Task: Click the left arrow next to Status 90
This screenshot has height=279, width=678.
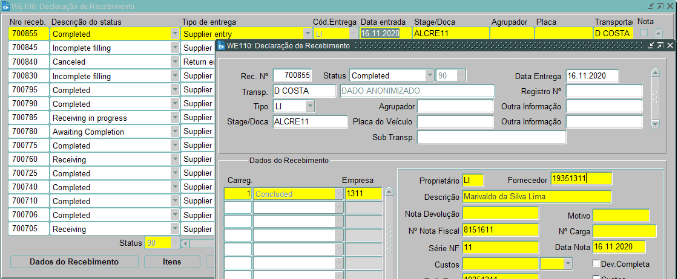Action: pyautogui.click(x=185, y=243)
